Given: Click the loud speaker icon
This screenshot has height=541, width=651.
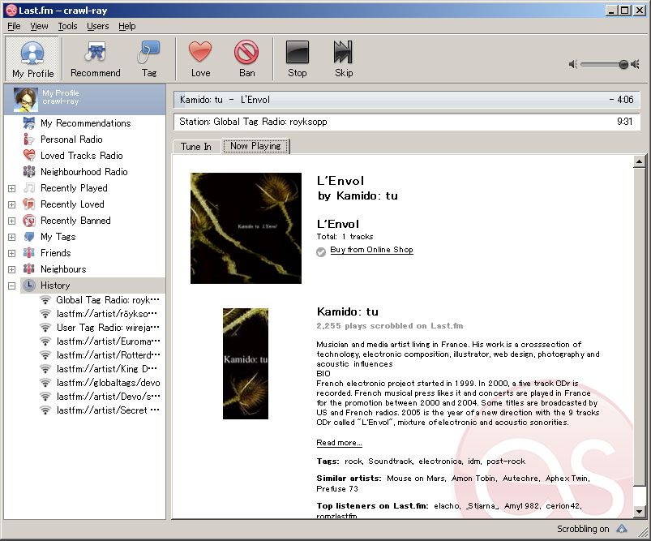Looking at the screenshot, I should point(635,64).
